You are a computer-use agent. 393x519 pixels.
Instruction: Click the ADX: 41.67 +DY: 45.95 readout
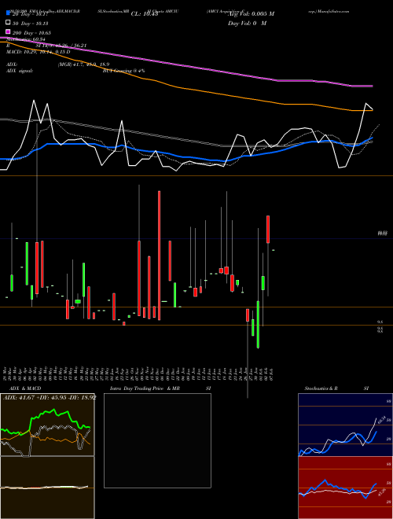click(x=50, y=398)
